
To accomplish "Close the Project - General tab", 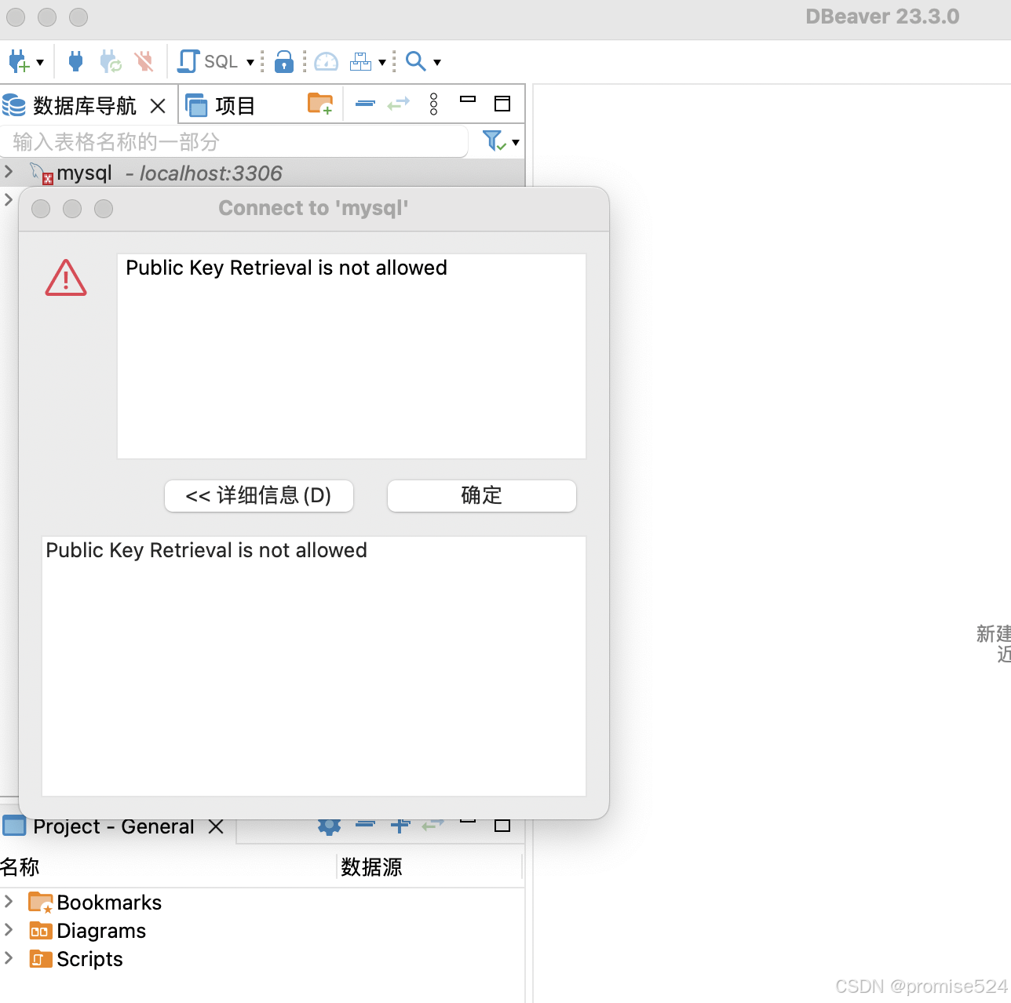I will click(216, 826).
